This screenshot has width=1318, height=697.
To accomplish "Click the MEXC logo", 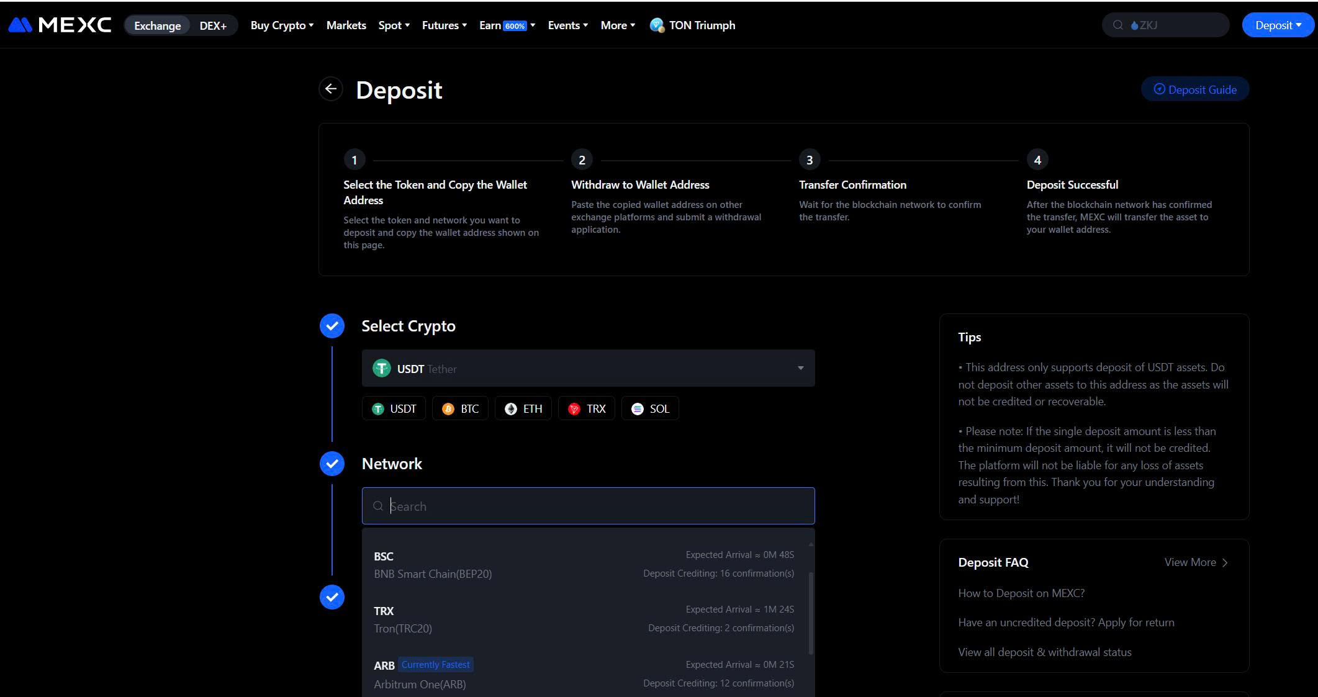I will [x=60, y=25].
